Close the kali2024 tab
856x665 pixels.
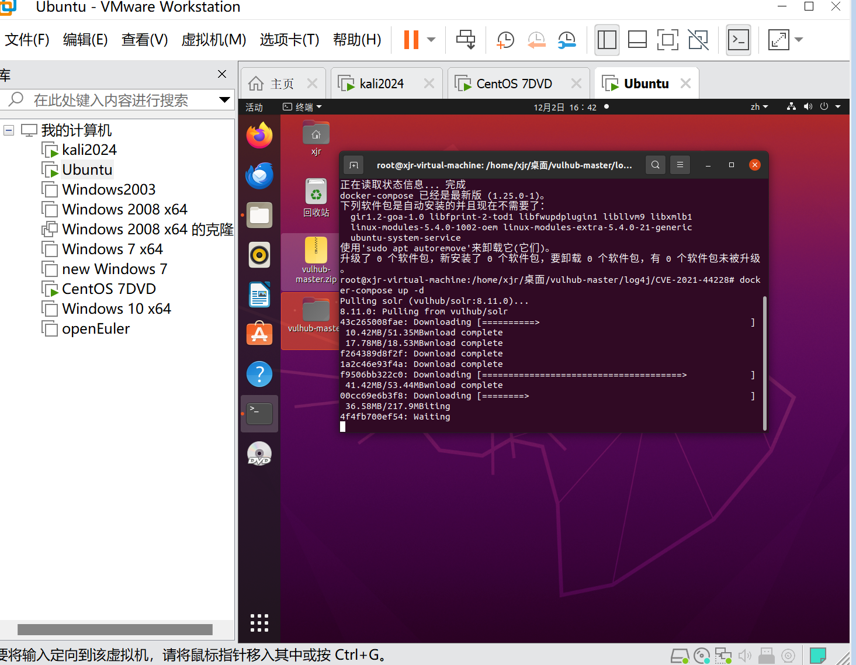pos(429,84)
